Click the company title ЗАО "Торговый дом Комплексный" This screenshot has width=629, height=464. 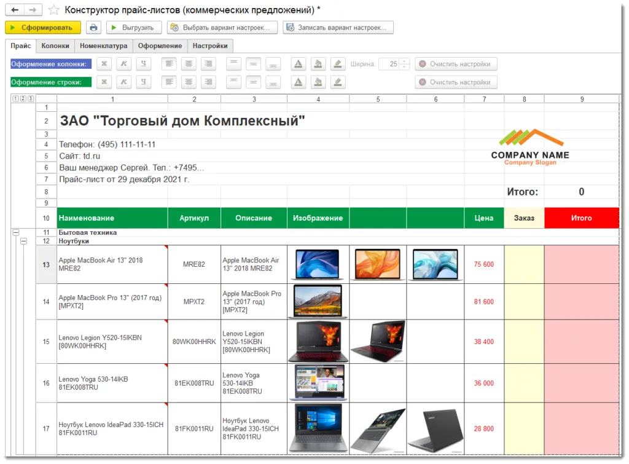182,120
